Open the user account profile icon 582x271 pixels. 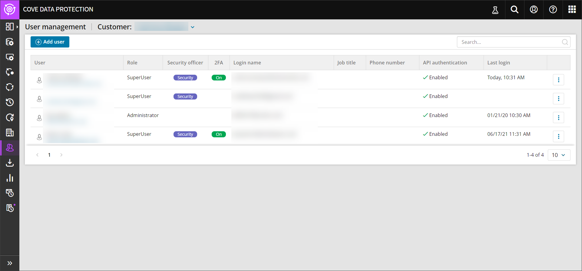coord(534,10)
